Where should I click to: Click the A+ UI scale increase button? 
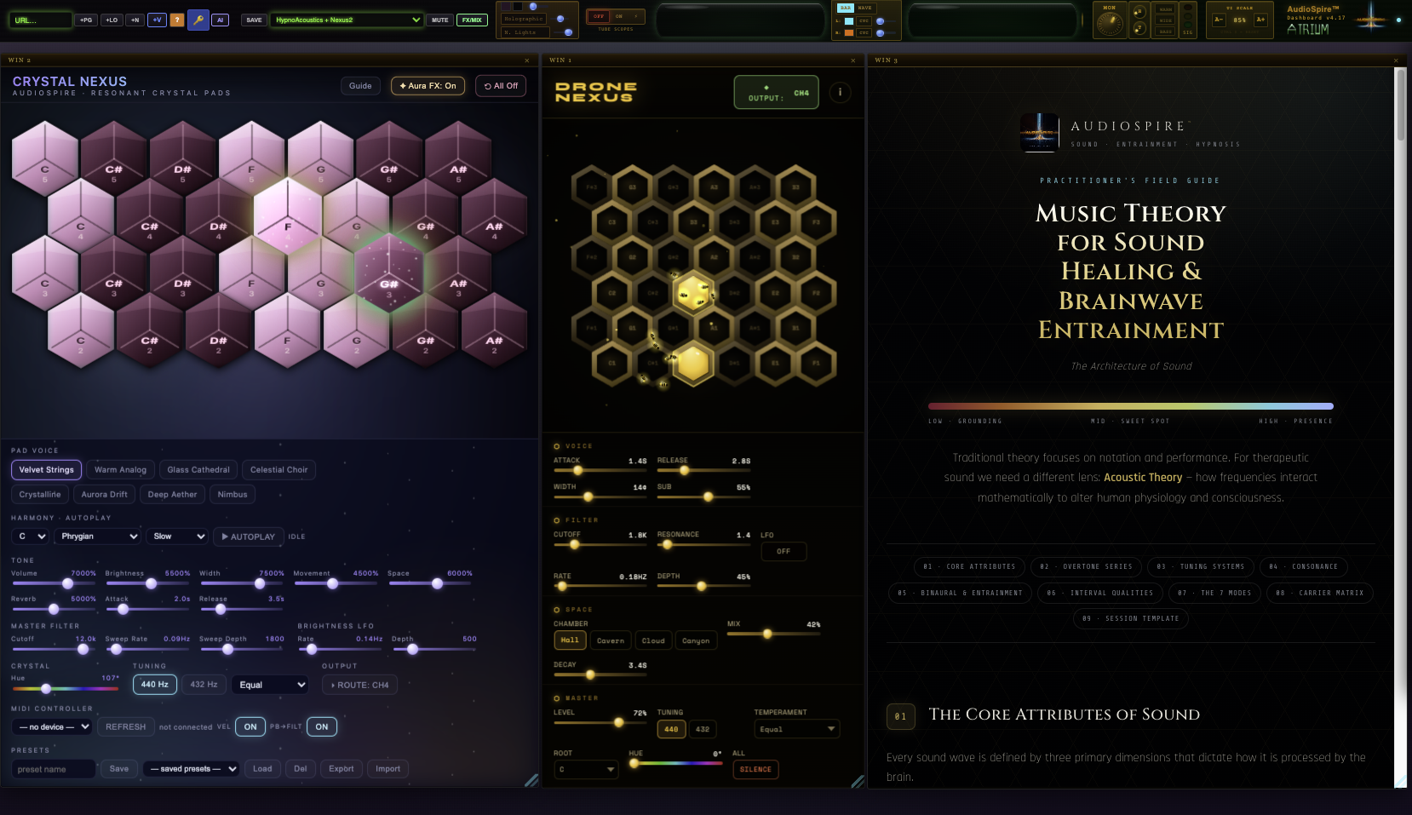coord(1260,20)
